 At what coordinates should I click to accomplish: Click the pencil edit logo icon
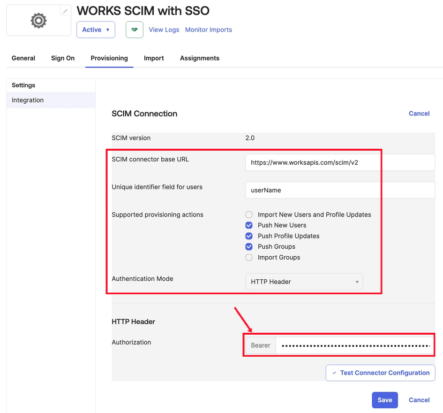65,11
